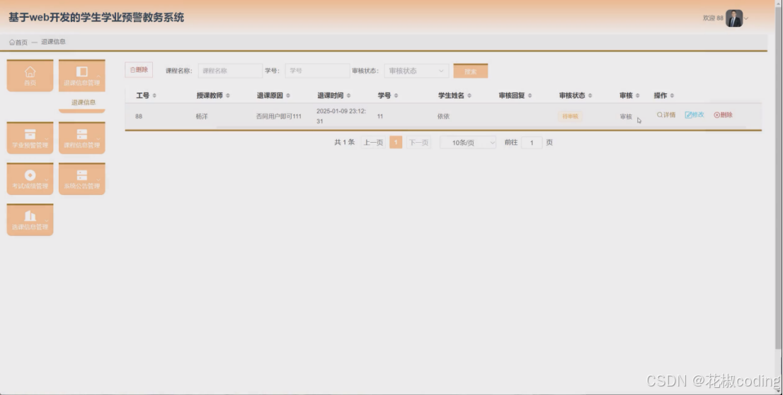Expand the 课程信息管理 chevron
Screen dimensions: 783x395
(98, 138)
